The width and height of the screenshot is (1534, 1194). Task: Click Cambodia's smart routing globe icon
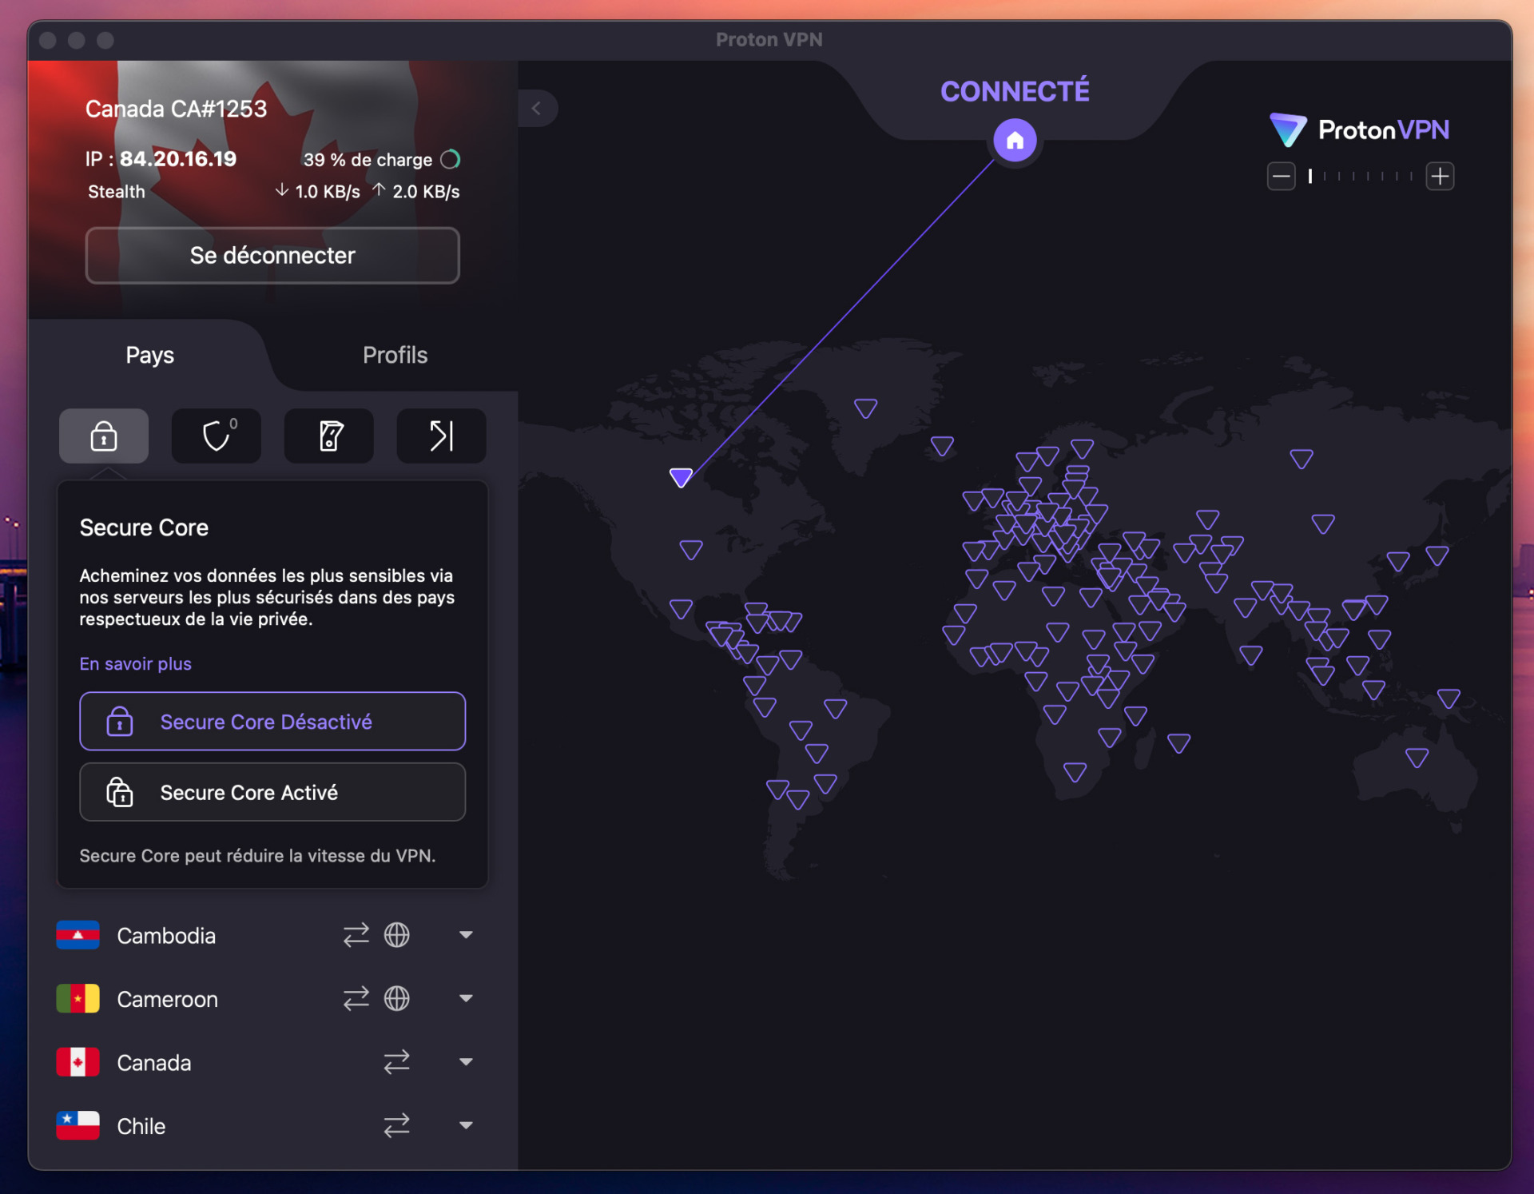coord(397,935)
